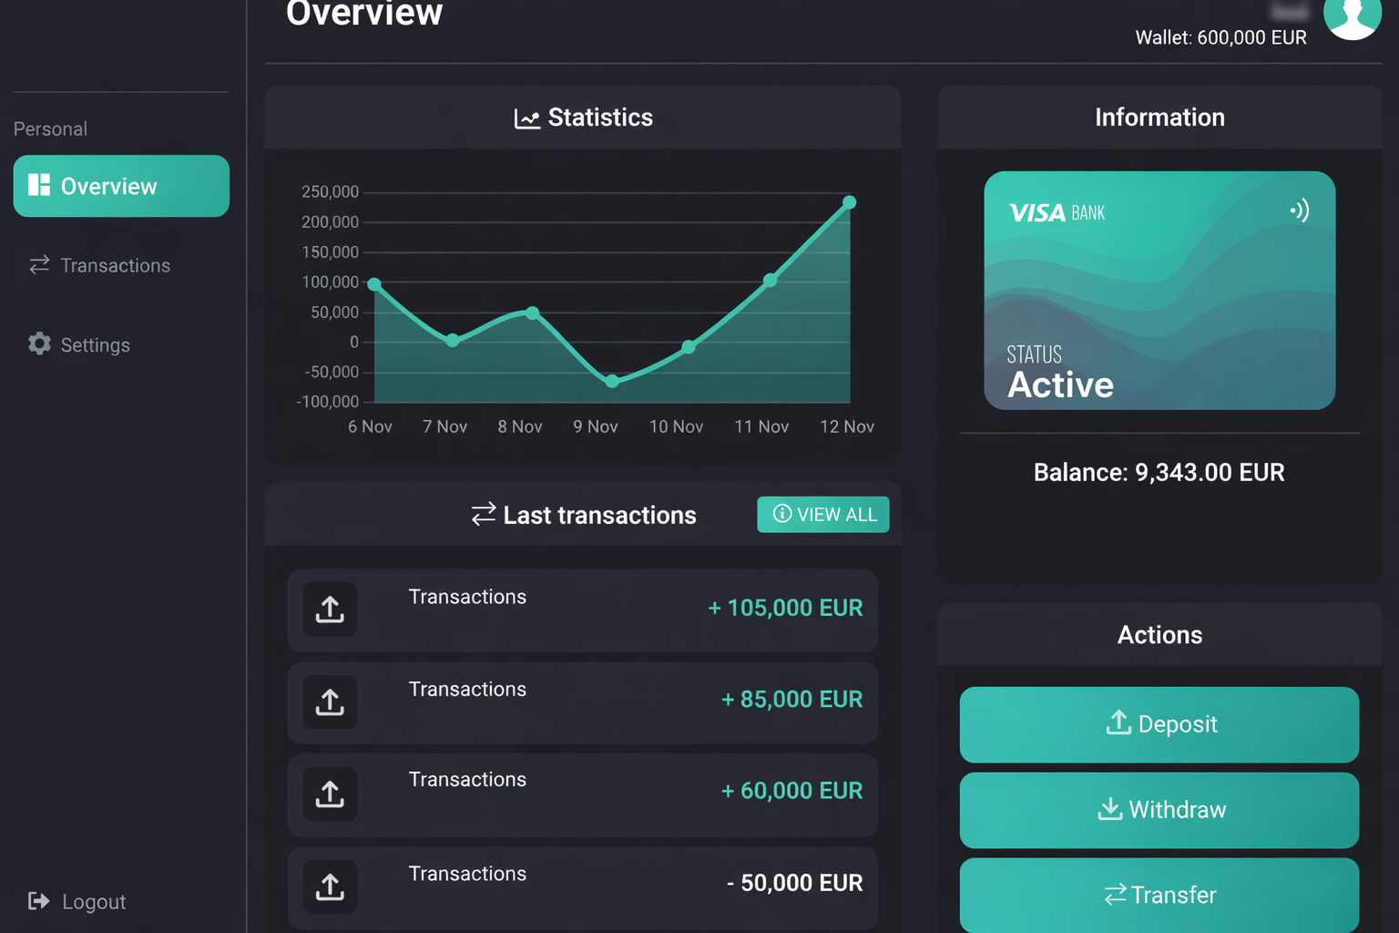Viewport: 1399px width, 933px height.
Task: Click the Settings gear icon in sidebar
Action: (x=39, y=343)
